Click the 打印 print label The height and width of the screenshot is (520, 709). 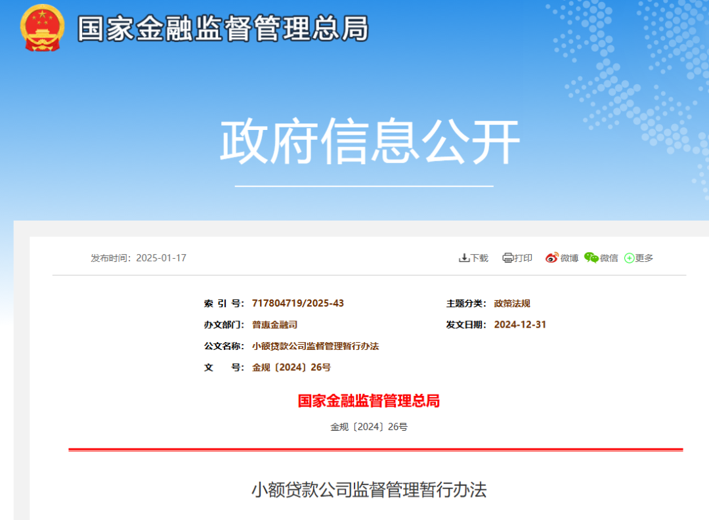523,258
